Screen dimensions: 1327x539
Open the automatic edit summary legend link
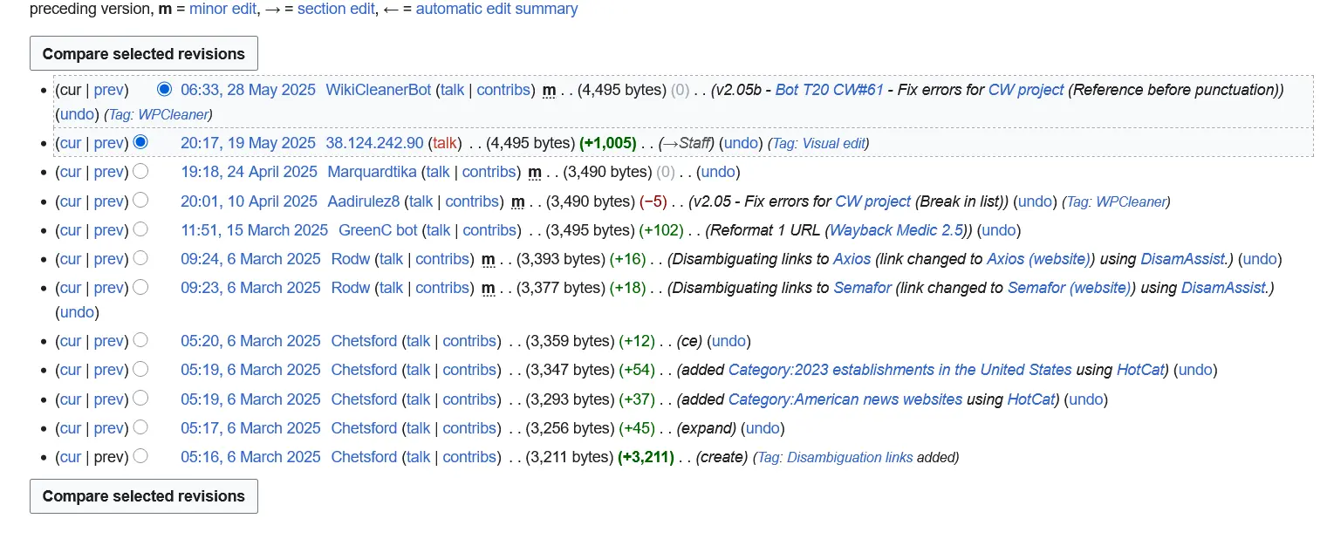[496, 9]
